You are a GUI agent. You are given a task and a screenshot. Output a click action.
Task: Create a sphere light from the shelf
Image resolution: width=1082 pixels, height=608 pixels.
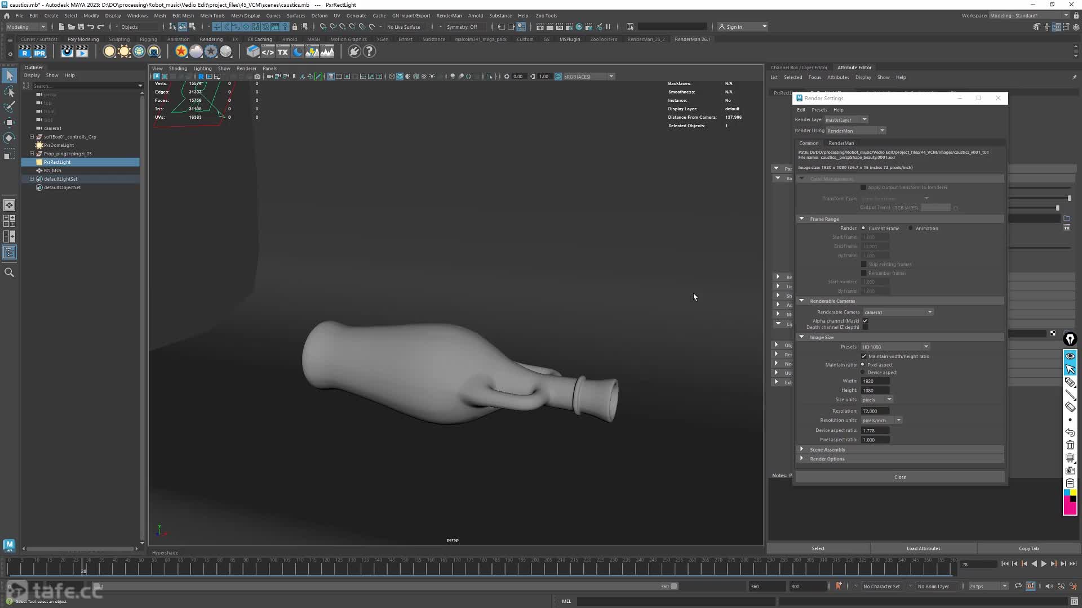[109, 52]
